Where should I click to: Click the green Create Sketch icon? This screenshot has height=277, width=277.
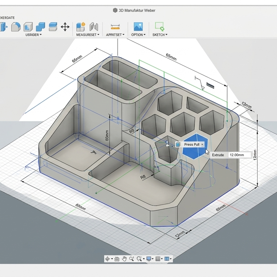coord(159,27)
